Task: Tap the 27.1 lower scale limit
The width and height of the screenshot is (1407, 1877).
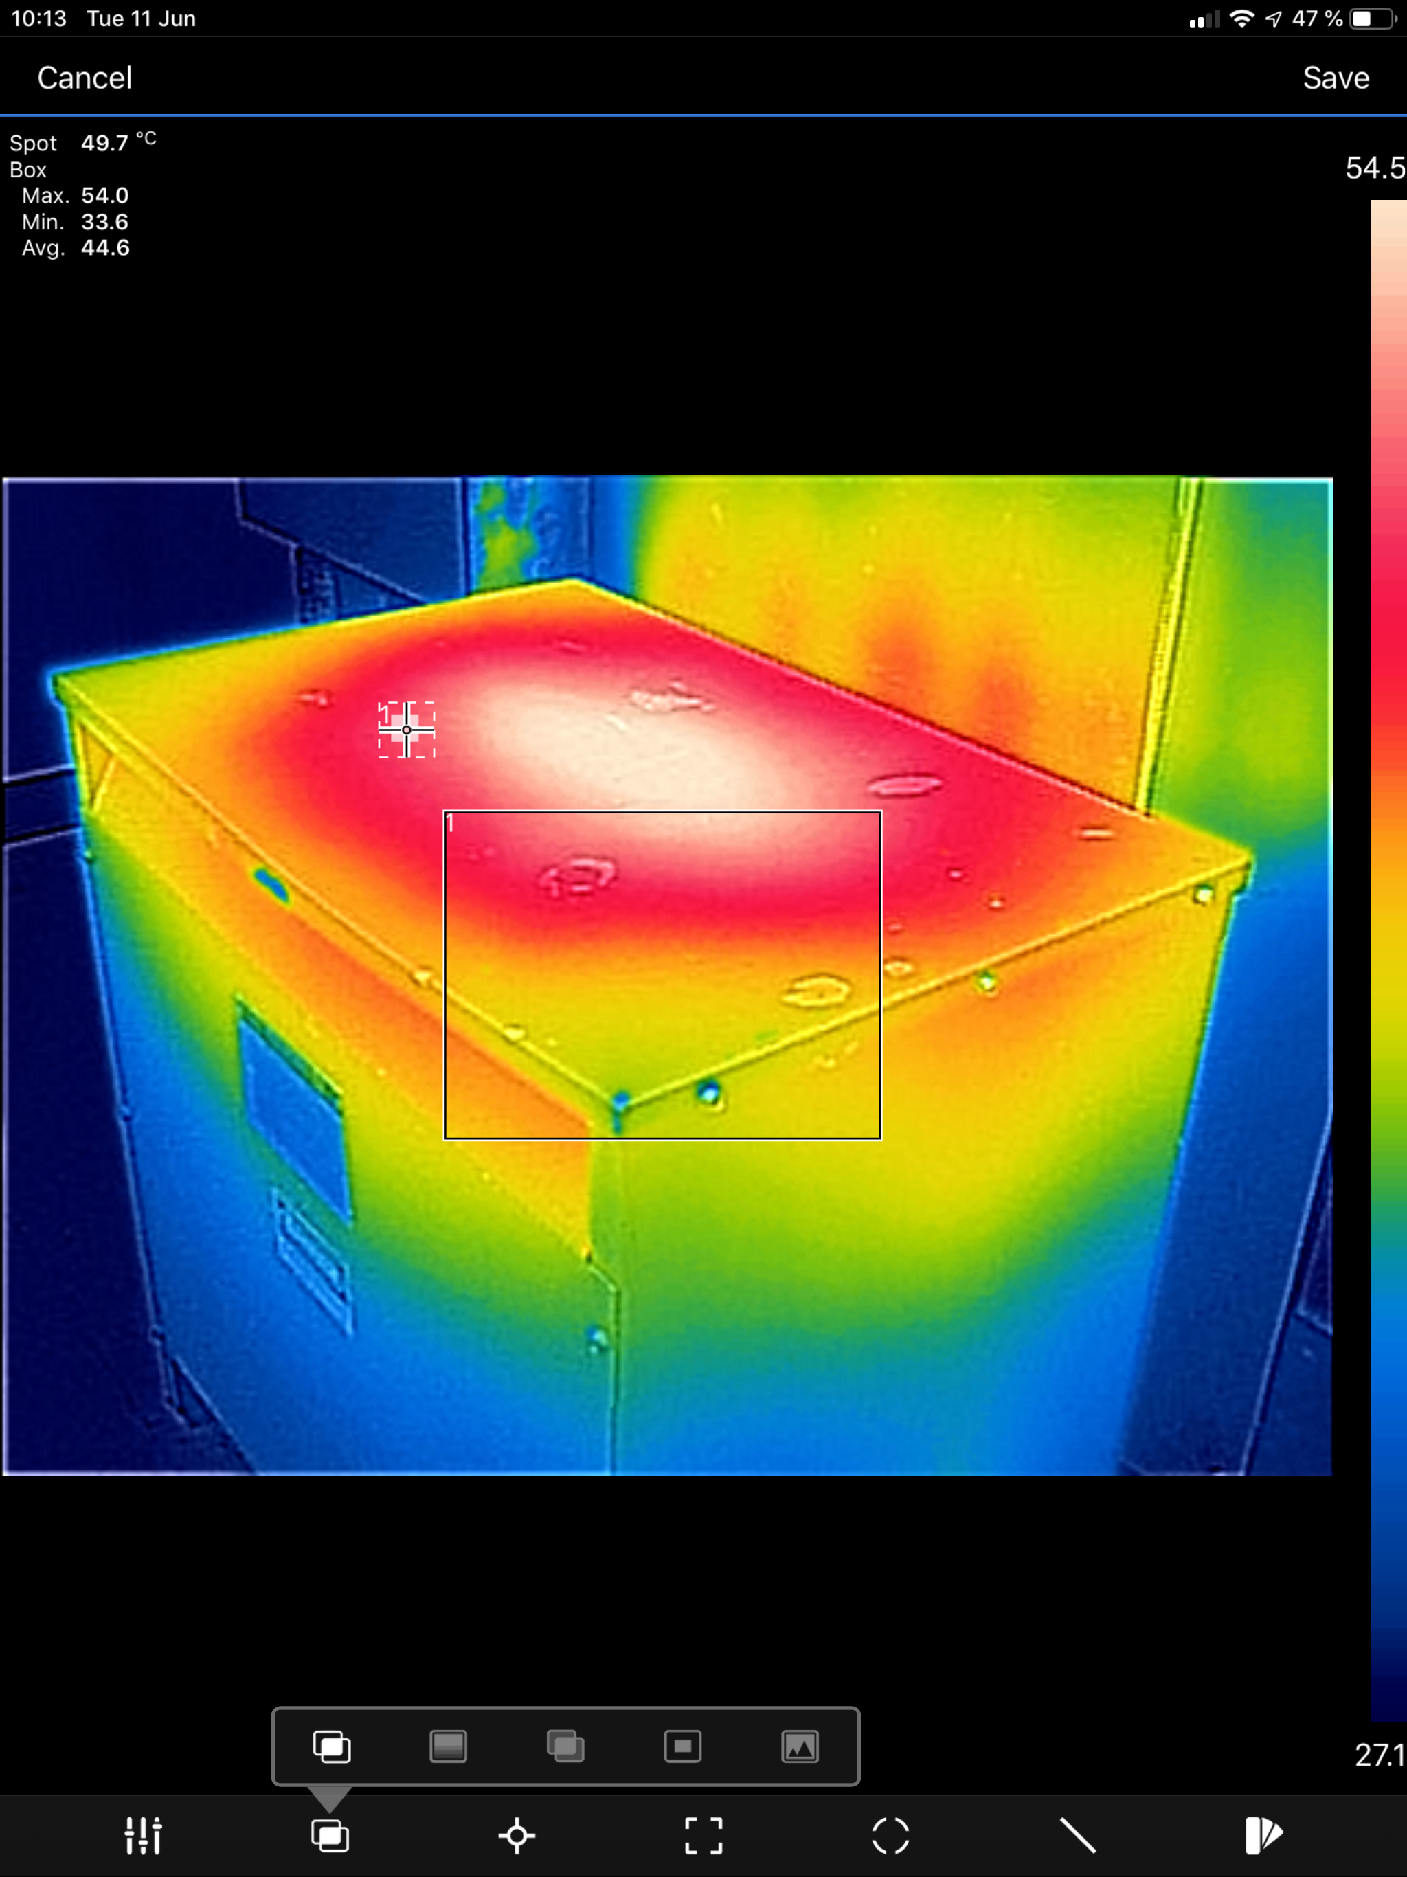Action: click(x=1378, y=1754)
